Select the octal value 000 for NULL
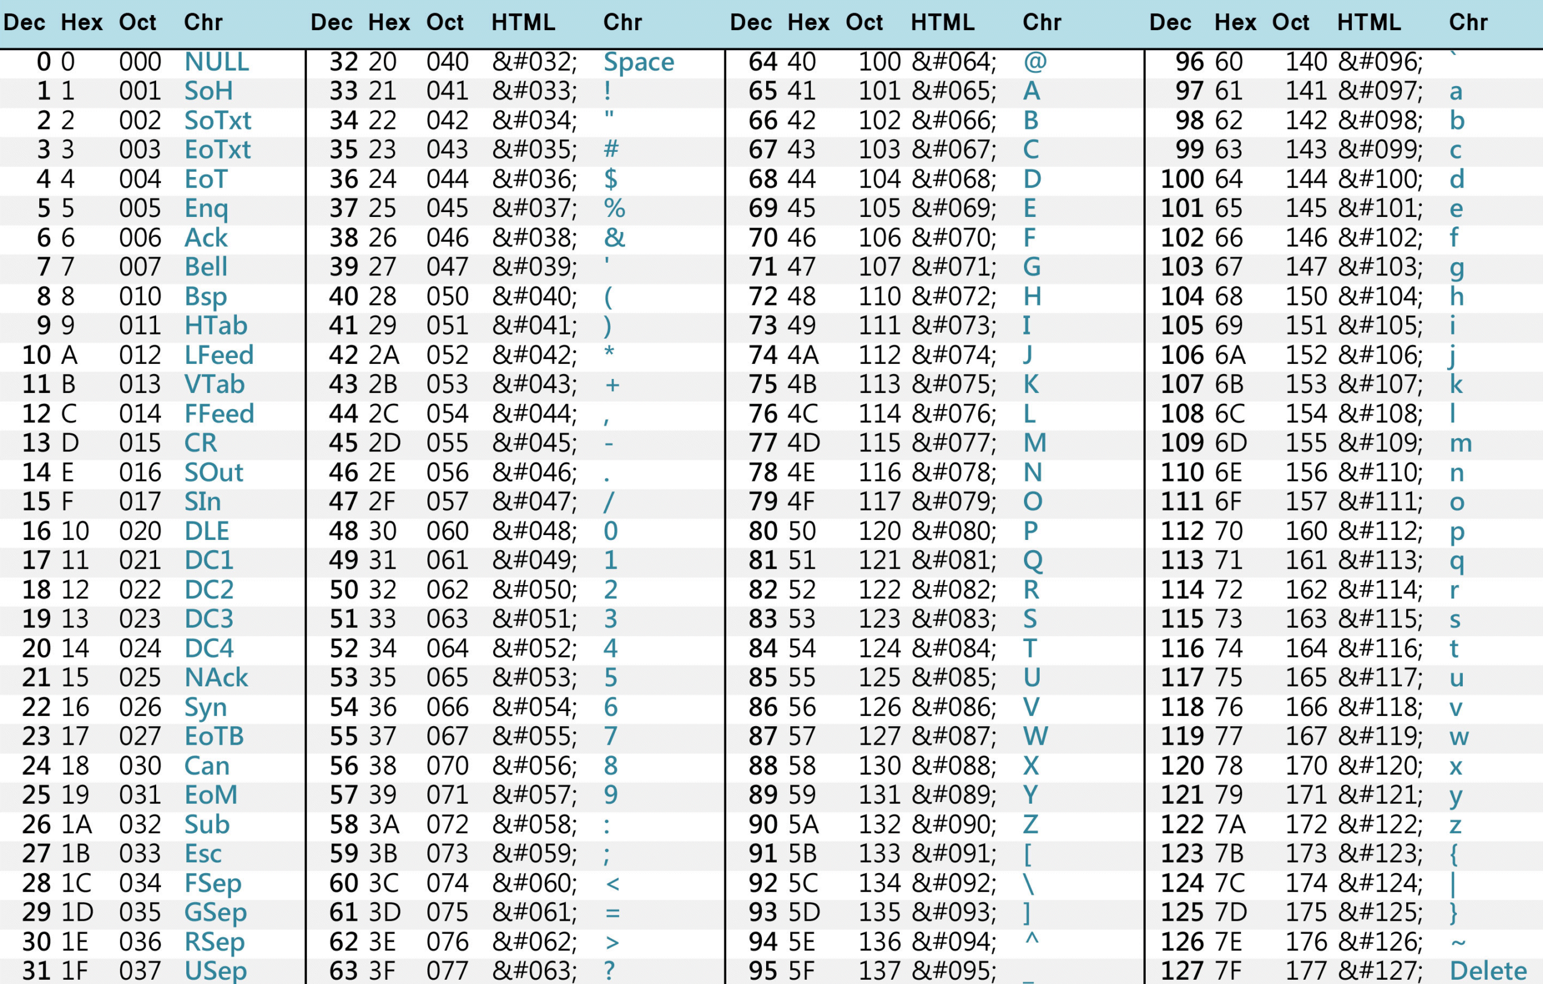This screenshot has height=984, width=1543. click(x=140, y=61)
